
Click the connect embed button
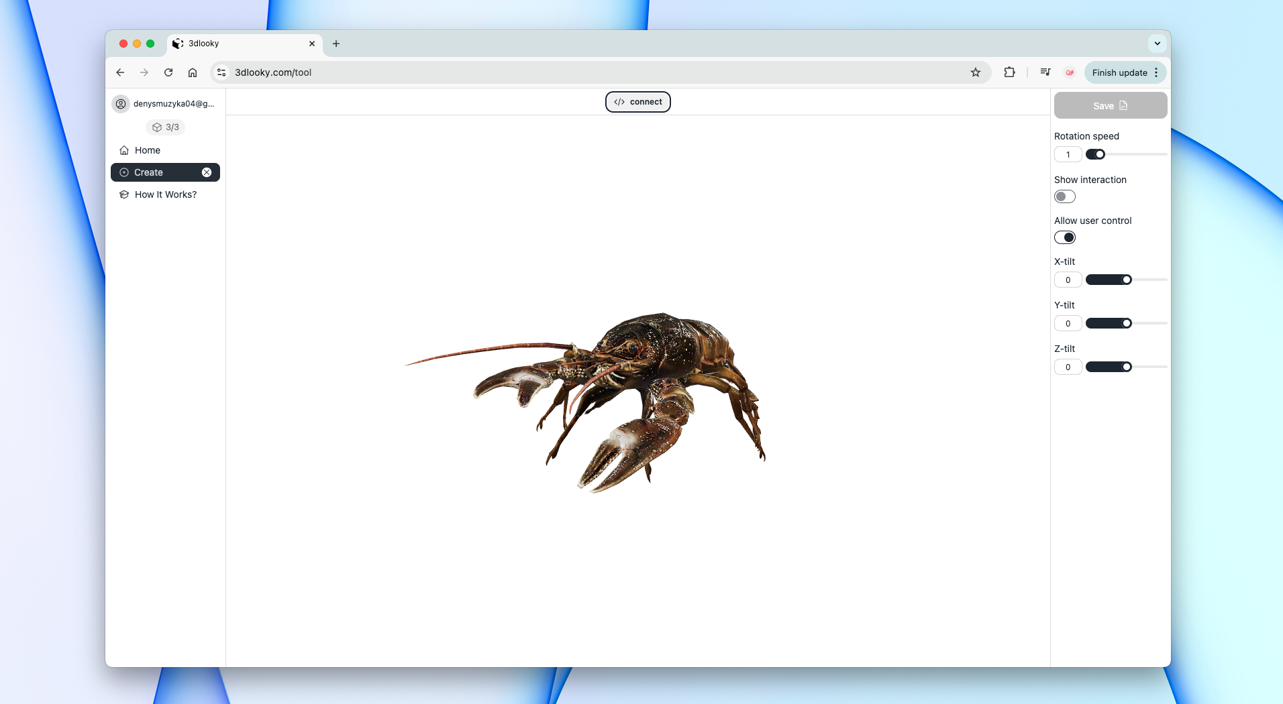coord(638,102)
